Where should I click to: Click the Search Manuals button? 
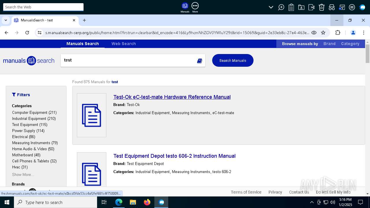(x=233, y=60)
